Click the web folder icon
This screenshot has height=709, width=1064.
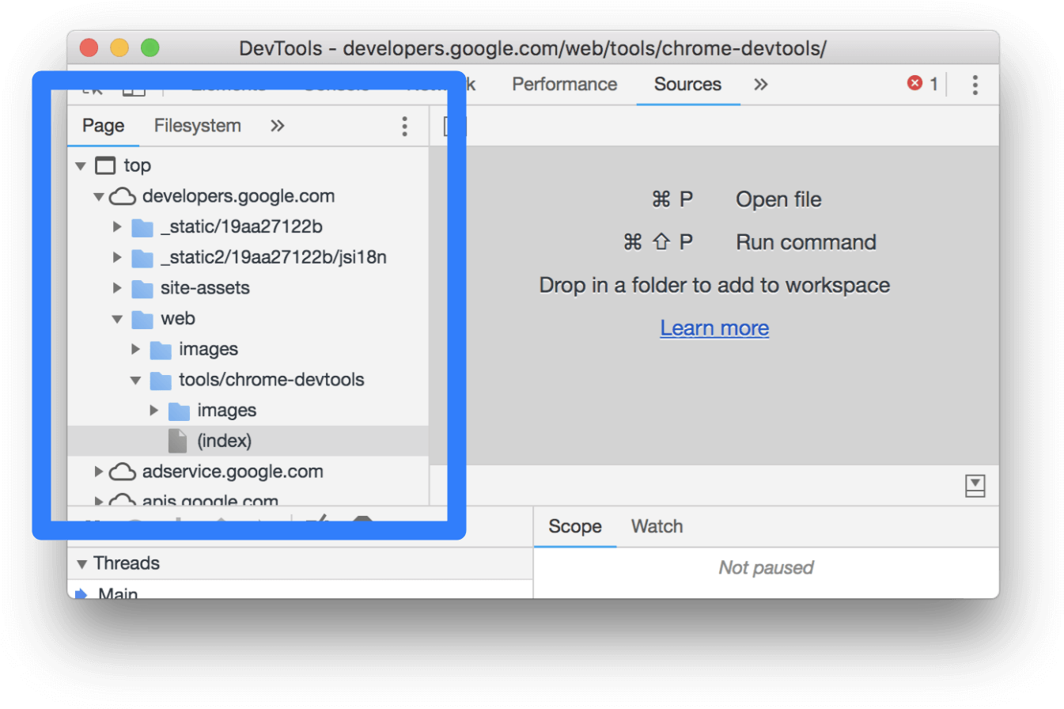pos(142,319)
